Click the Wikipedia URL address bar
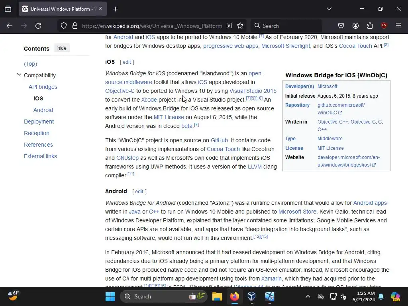 click(x=152, y=26)
